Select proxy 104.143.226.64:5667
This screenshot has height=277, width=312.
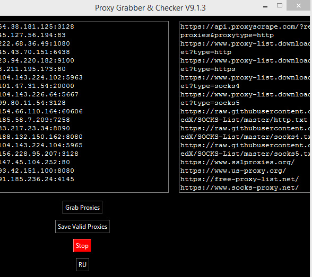(x=39, y=94)
